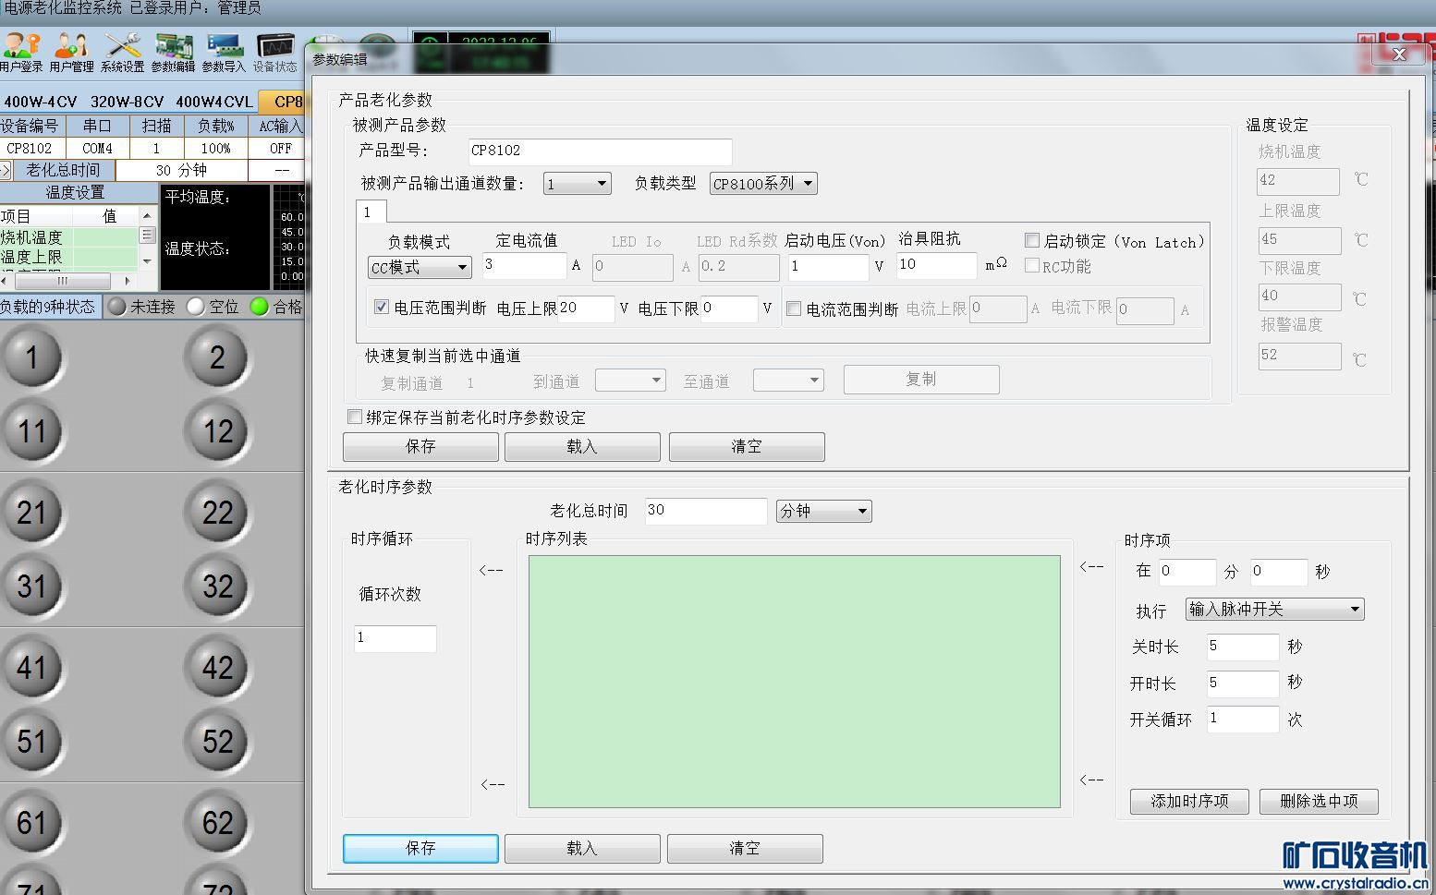Viewport: 1436px width, 895px height.
Task: Select load channel button 52
Action: 217,741
